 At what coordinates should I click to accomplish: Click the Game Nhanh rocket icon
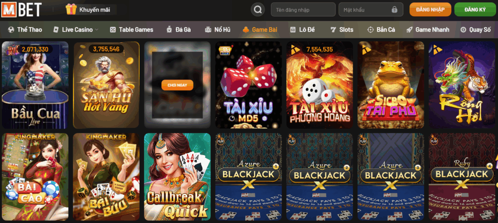click(409, 30)
